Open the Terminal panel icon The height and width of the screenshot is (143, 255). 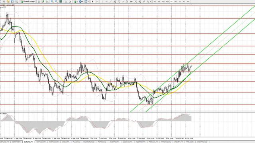[x=12, y=2]
